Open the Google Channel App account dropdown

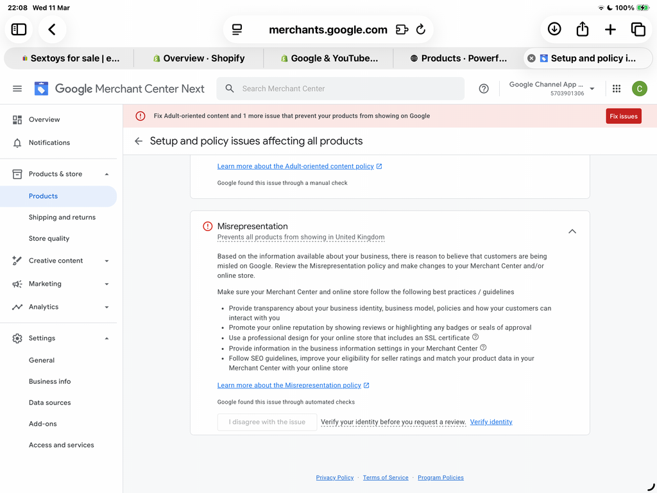[552, 89]
